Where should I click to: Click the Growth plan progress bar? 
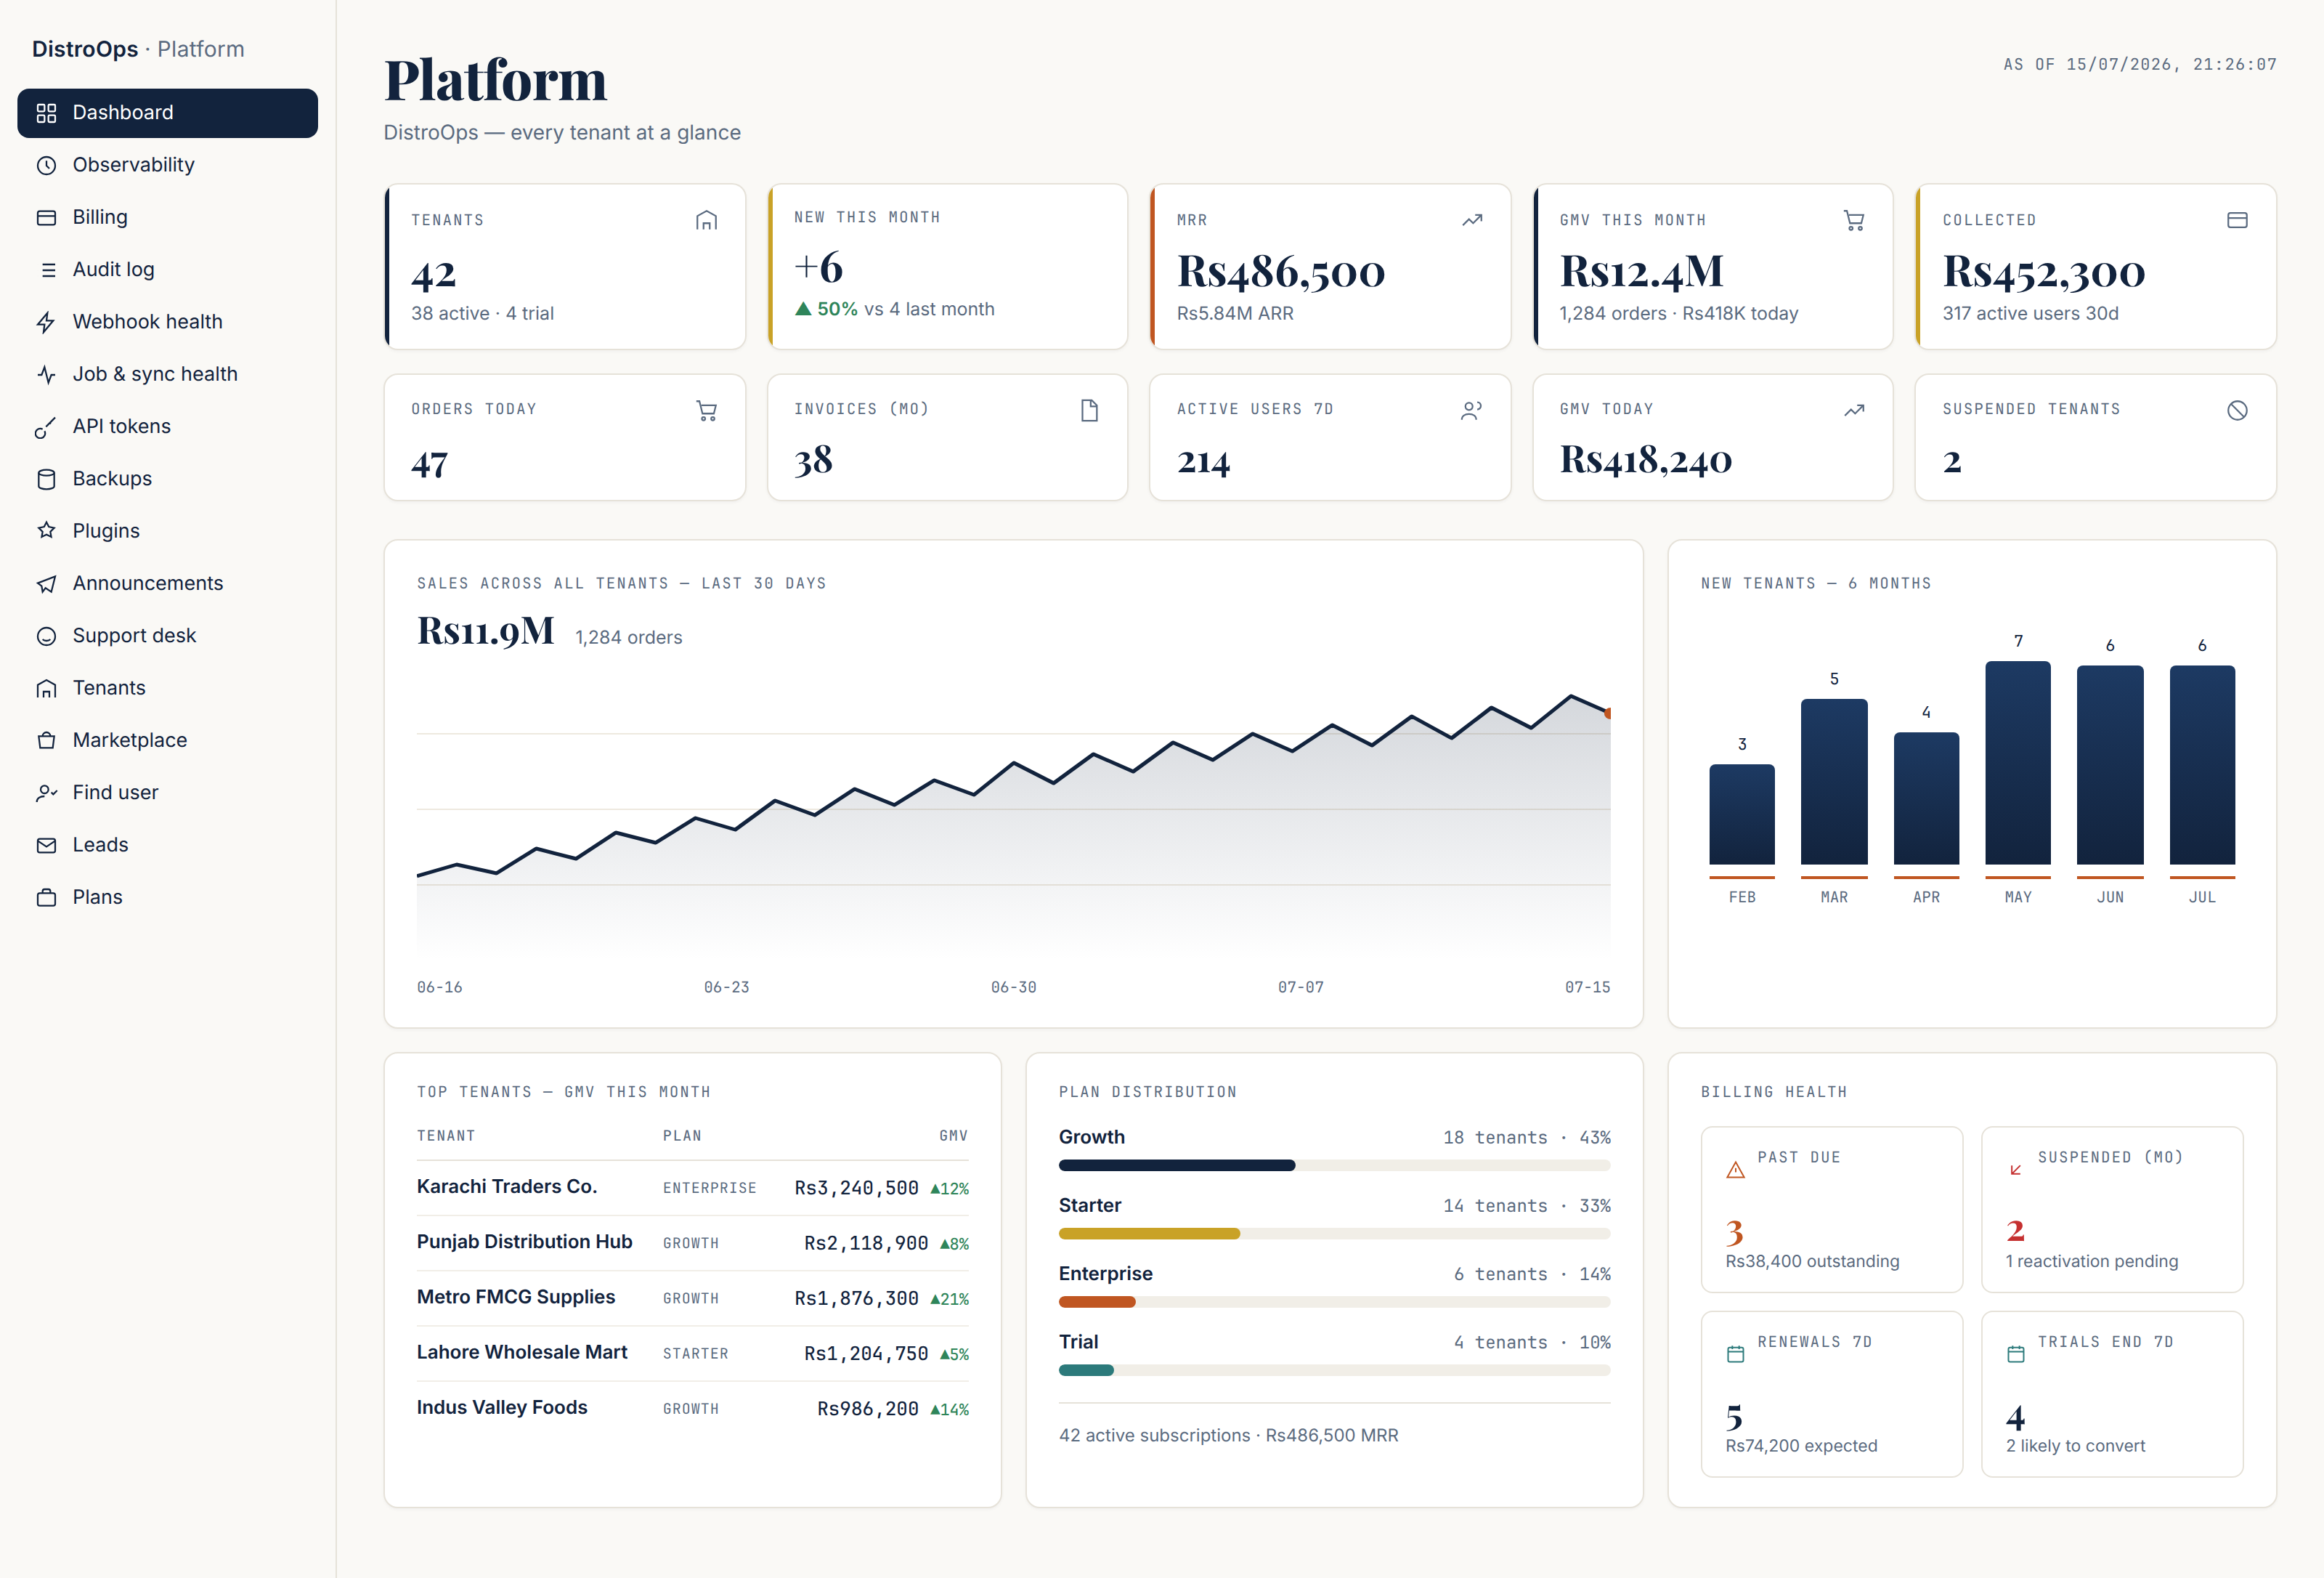(x=1334, y=1166)
